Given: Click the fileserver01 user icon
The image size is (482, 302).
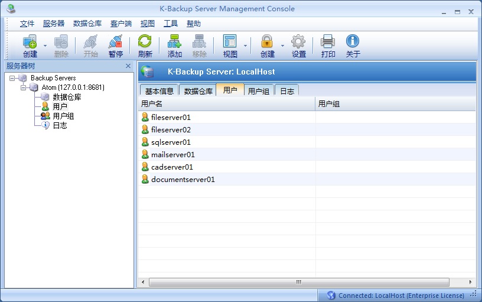Looking at the screenshot, I should (145, 117).
